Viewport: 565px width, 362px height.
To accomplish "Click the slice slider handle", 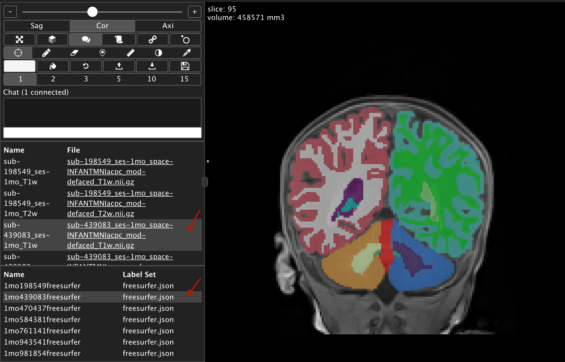I will (x=92, y=12).
